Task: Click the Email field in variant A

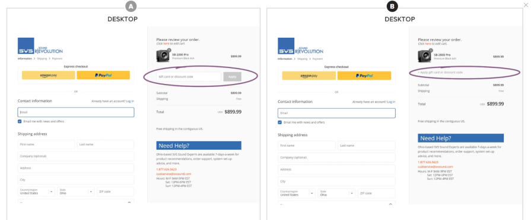Action: pyautogui.click(x=76, y=112)
